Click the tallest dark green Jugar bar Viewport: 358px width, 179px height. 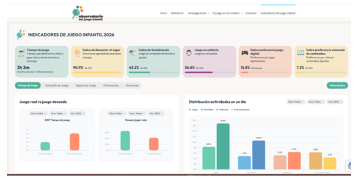(223, 146)
